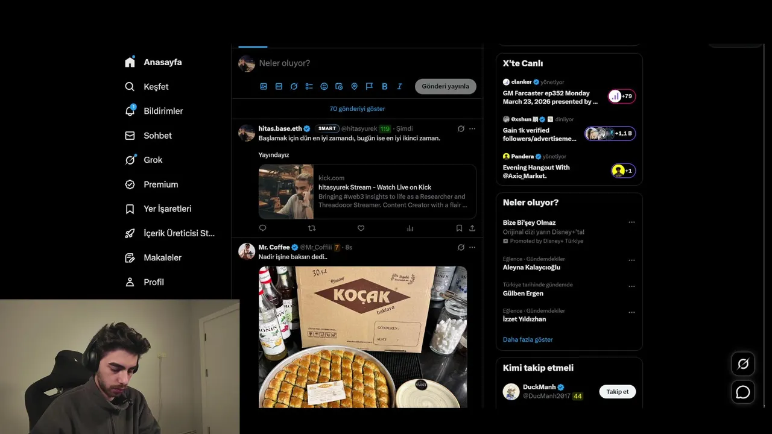
Task: Bookmark the hitas.base.eth post
Action: [459, 228]
